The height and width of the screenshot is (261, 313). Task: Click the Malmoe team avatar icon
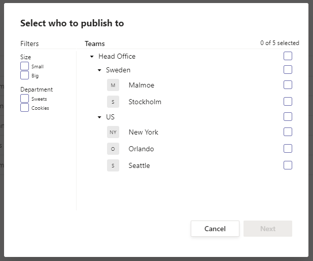click(113, 85)
